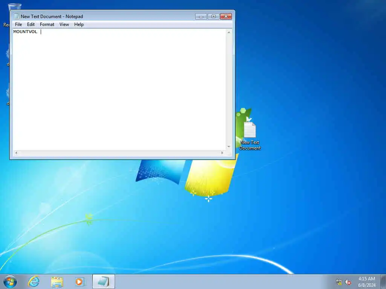Launch Internet Explorer from taskbar
This screenshot has width=386, height=289.
(x=34, y=281)
